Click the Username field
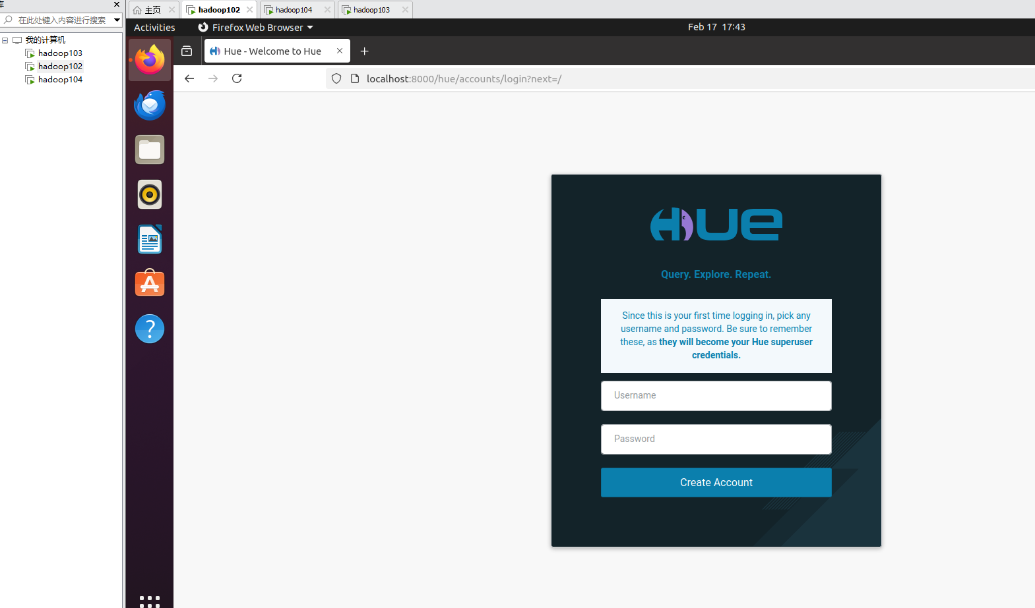Image resolution: width=1035 pixels, height=608 pixels. (716, 395)
